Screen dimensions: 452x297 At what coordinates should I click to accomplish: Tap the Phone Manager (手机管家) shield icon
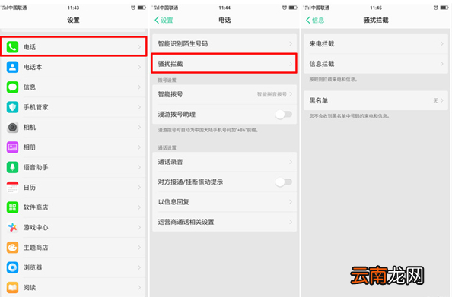pyautogui.click(x=12, y=107)
